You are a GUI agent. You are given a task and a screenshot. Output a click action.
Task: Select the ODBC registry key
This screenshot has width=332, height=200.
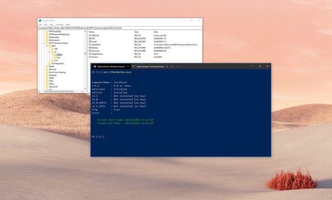52,78
